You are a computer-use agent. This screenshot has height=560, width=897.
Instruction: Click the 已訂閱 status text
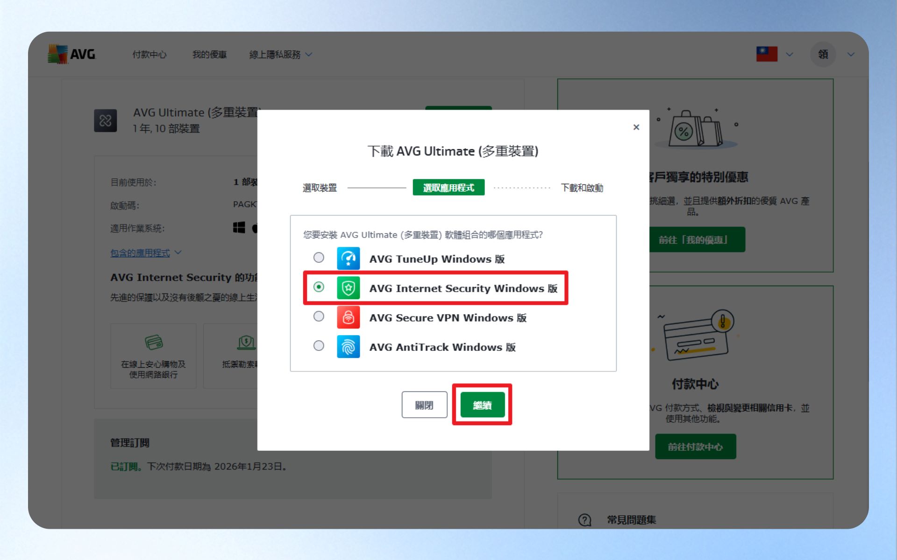tap(126, 466)
